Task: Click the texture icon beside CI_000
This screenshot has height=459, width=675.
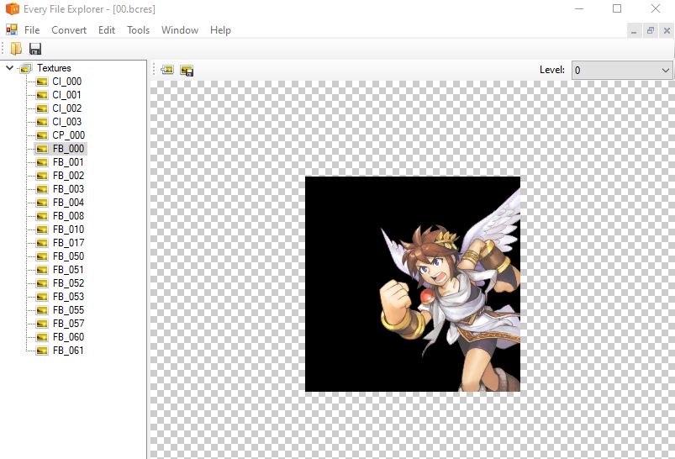Action: [x=42, y=82]
